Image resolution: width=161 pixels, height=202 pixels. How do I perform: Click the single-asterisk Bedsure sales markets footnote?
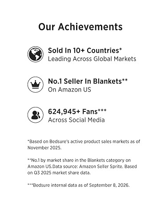pos(84,141)
